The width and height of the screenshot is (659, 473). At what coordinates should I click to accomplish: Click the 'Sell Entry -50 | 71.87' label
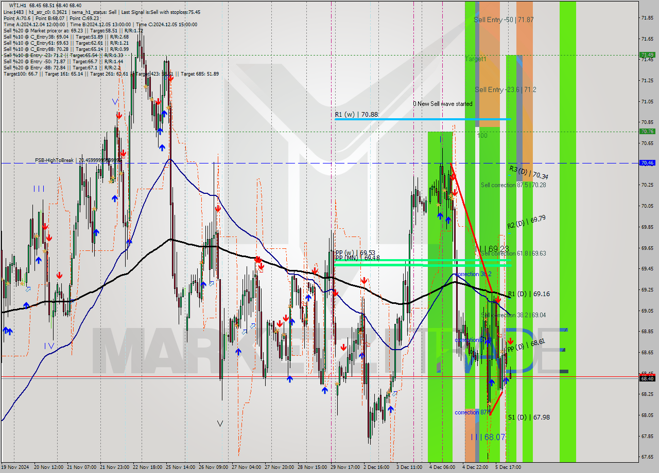tap(504, 20)
